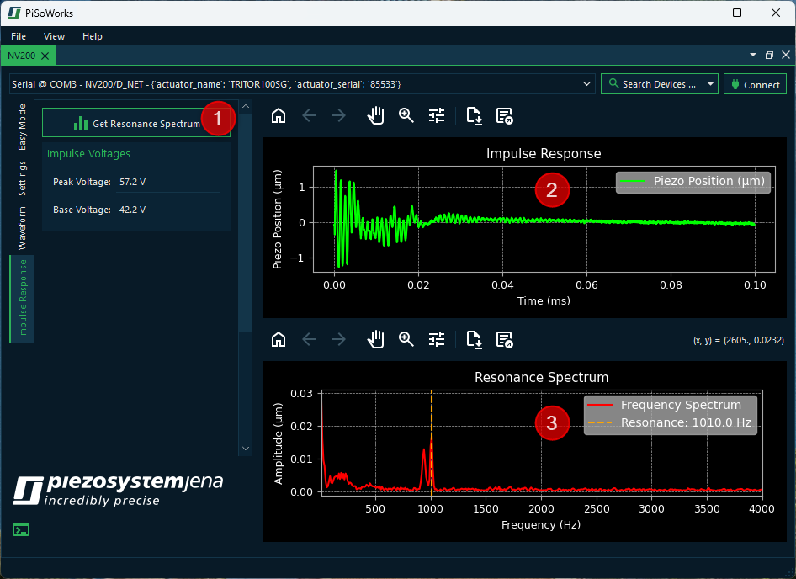Click Home icon in Resonance Spectrum toolbar

coord(279,339)
